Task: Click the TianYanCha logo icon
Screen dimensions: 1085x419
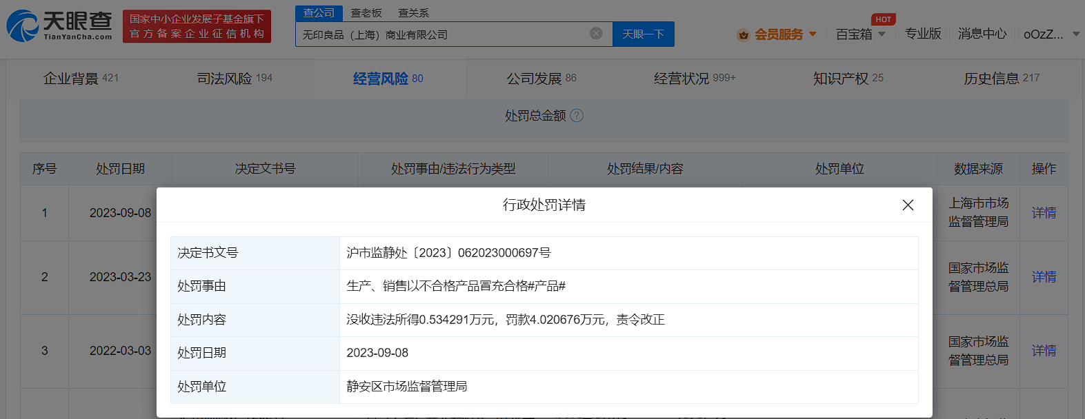Action: pyautogui.click(x=23, y=26)
